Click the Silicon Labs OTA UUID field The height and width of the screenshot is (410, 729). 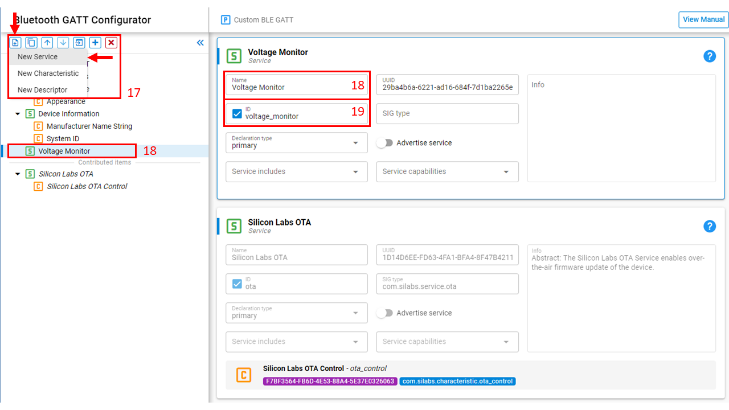[447, 255]
